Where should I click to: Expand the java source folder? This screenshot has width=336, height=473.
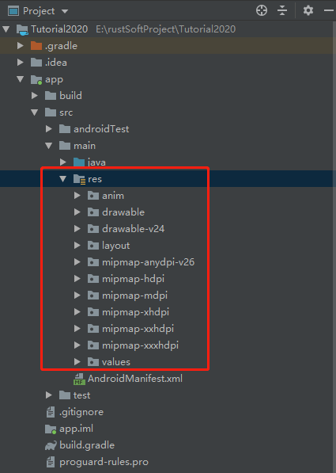click(x=63, y=162)
